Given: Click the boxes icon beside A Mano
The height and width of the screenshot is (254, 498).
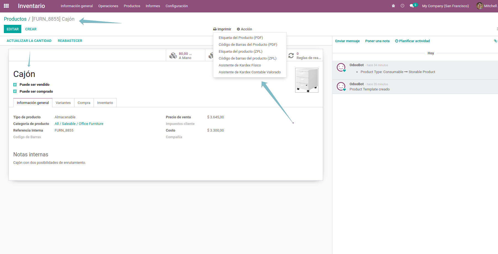Looking at the screenshot, I should point(173,55).
